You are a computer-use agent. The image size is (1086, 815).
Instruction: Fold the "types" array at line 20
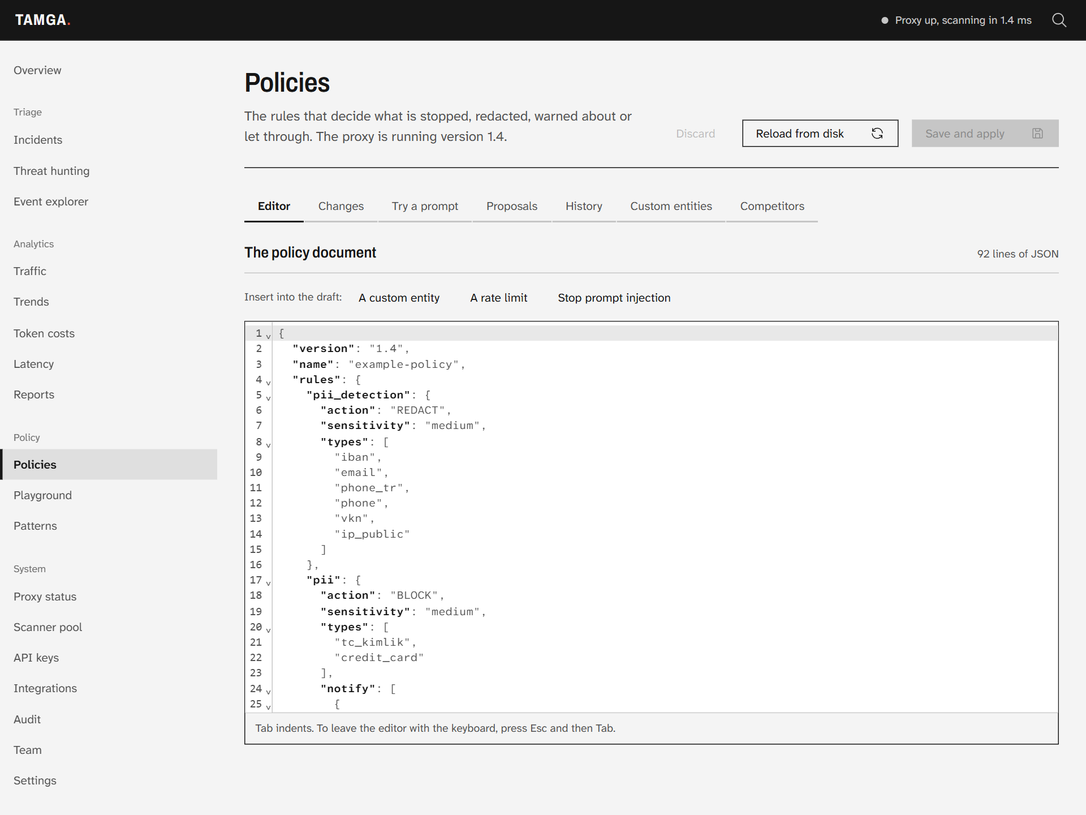pyautogui.click(x=268, y=630)
